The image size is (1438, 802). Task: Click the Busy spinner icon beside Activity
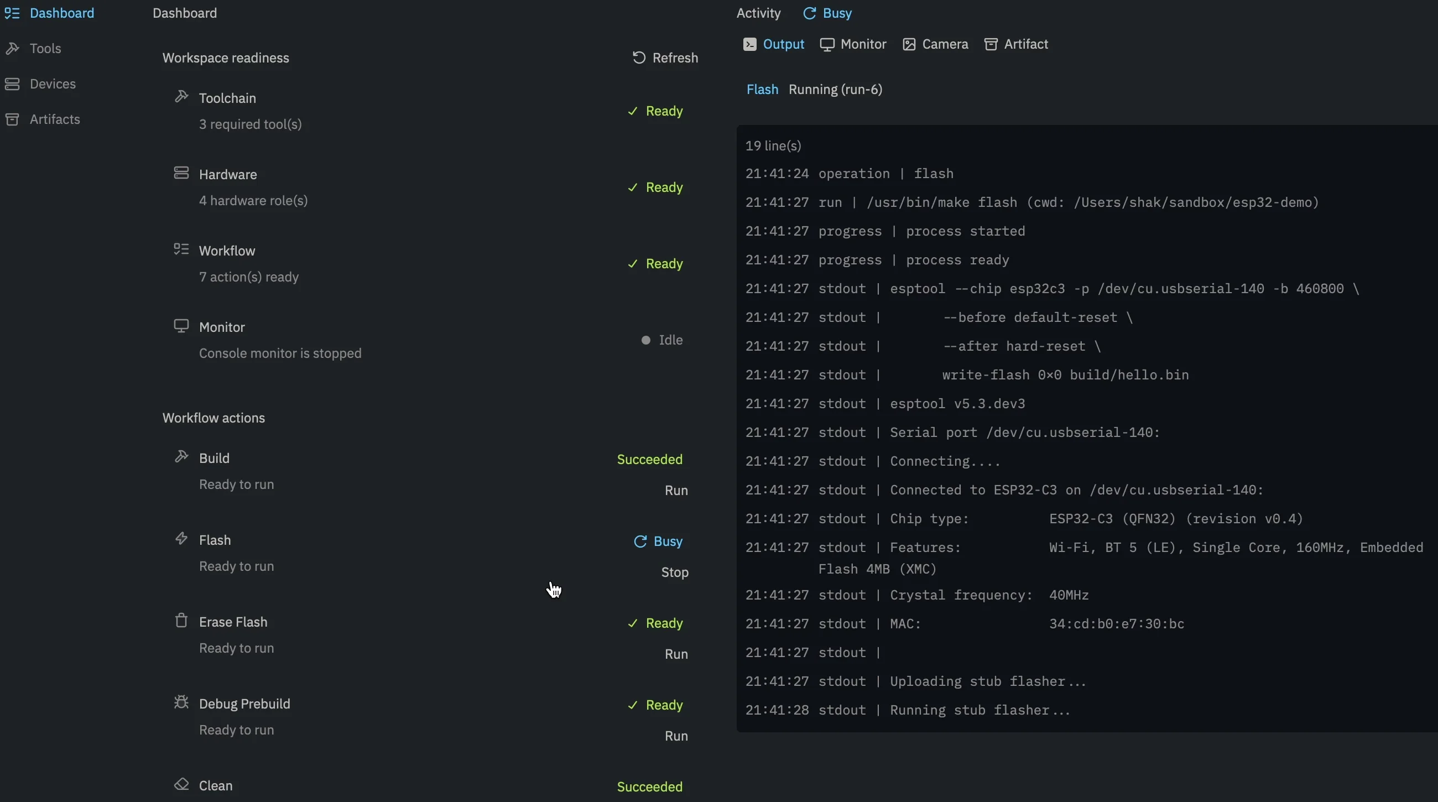coord(809,13)
